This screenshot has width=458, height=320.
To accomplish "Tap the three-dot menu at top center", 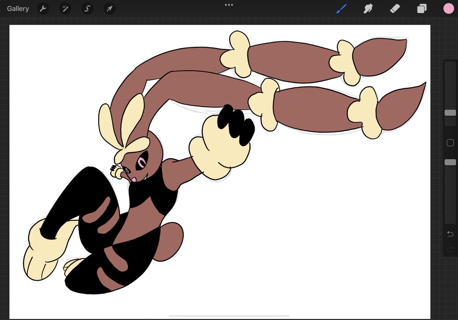I will tap(229, 5).
